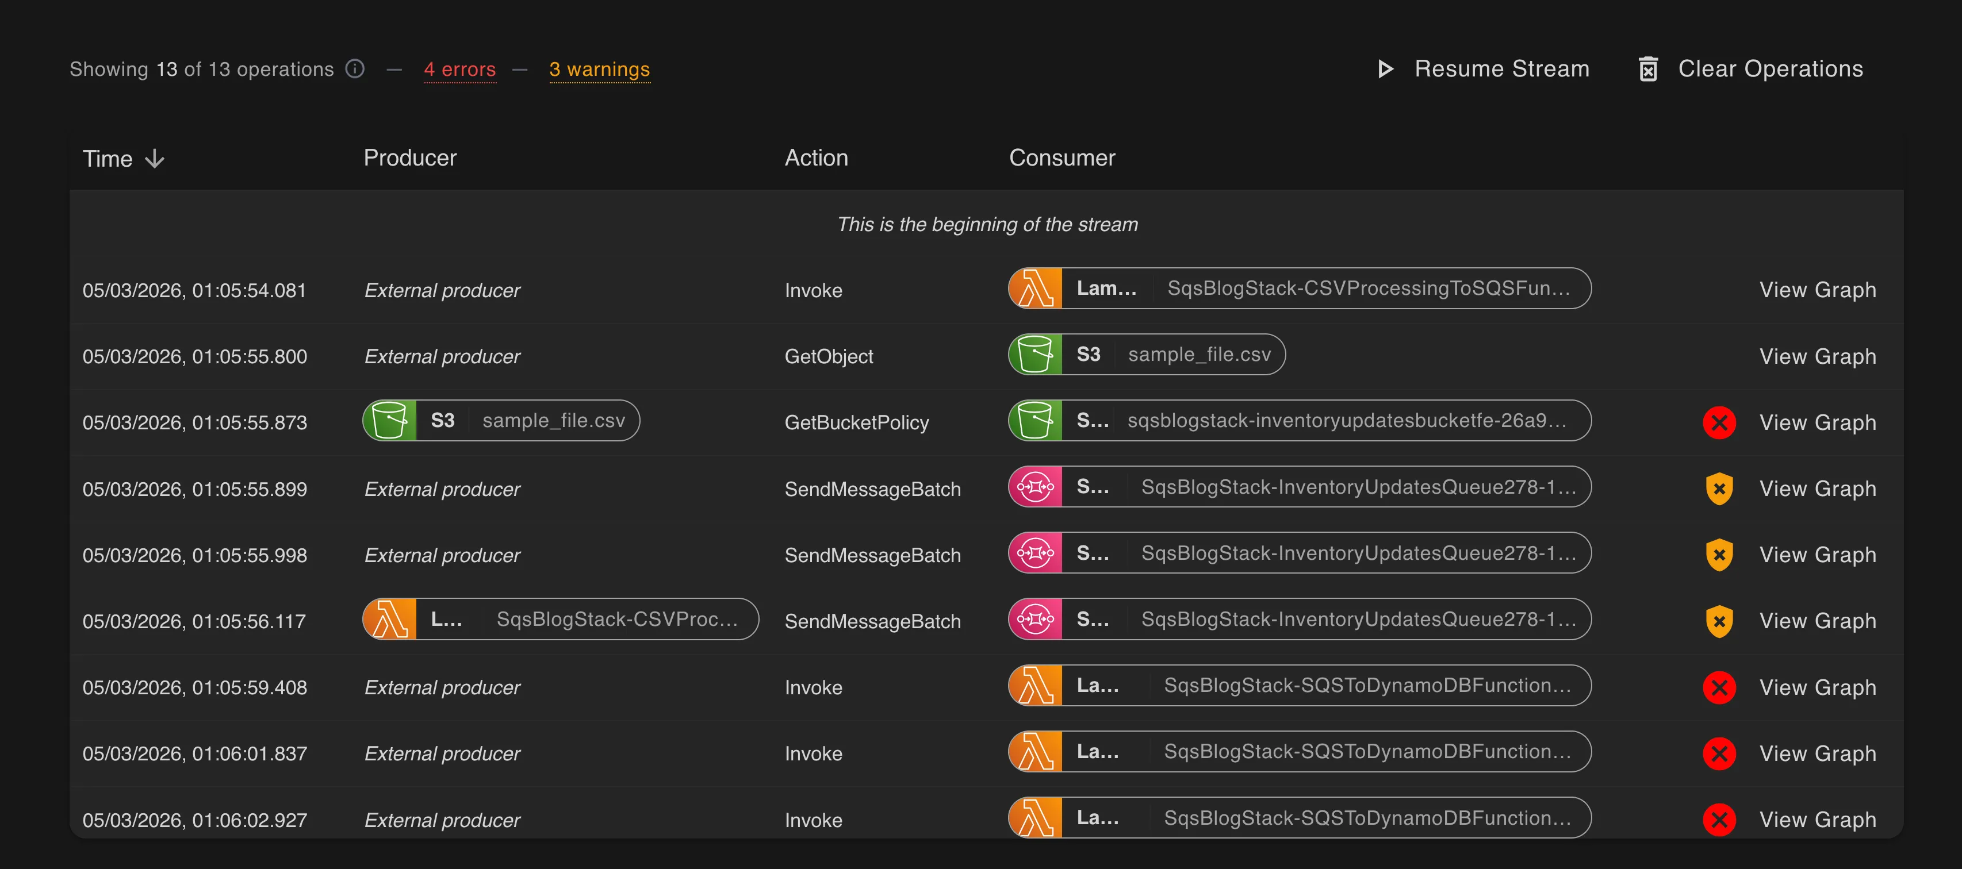Click the Time sort arrow icon
This screenshot has height=869, width=1962.
click(155, 158)
